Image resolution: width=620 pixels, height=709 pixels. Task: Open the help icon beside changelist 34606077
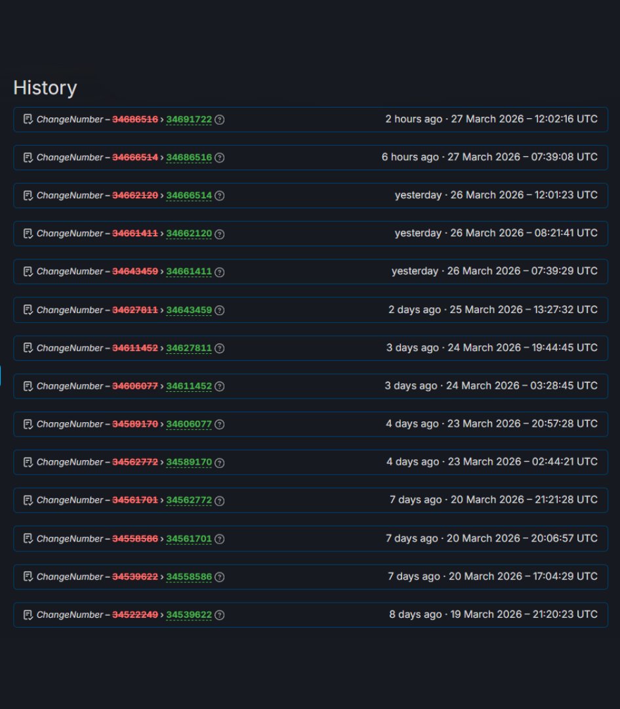(220, 424)
